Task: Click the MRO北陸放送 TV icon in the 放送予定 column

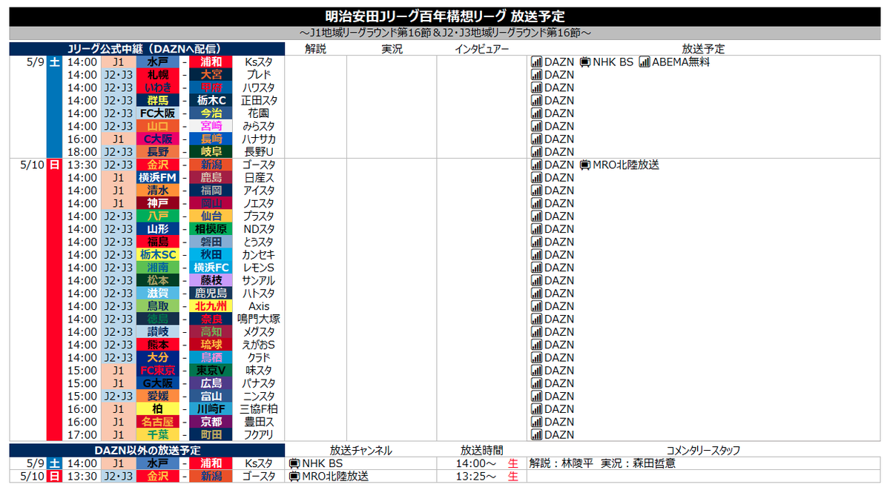Action: coord(584,165)
